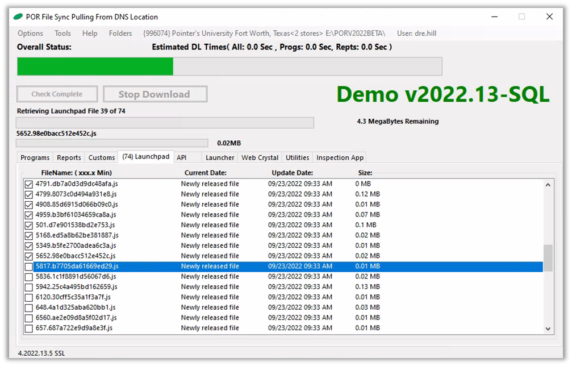Open the Tools menu
This screenshot has height=366, width=572.
pyautogui.click(x=62, y=34)
